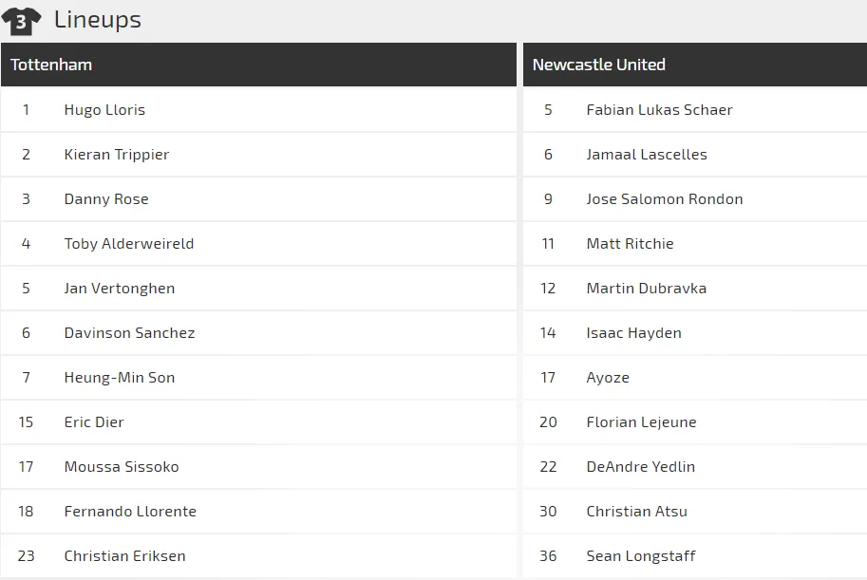Open Danny Rose player entry
Viewport: 867px width, 580px height.
pos(106,199)
